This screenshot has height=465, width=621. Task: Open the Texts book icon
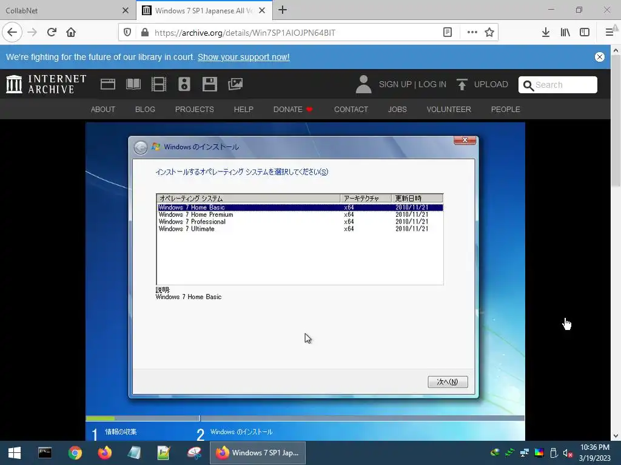click(x=133, y=84)
